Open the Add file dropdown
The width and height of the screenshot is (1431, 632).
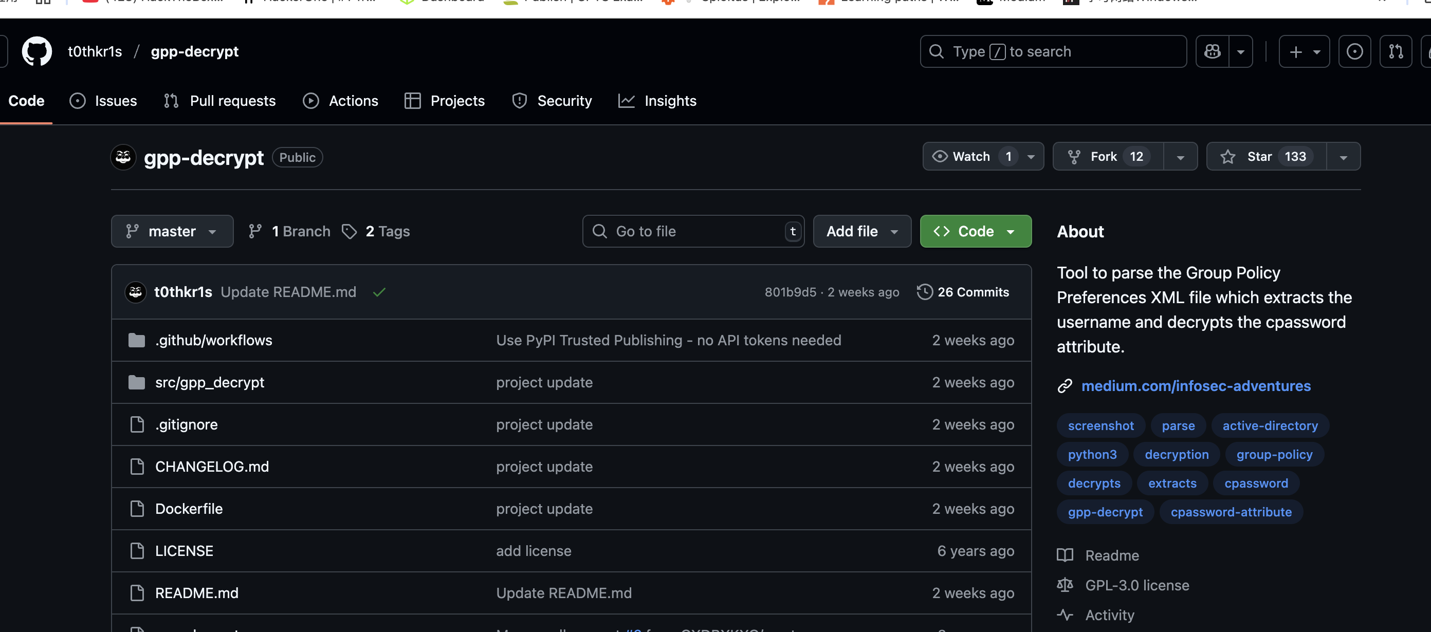[862, 231]
